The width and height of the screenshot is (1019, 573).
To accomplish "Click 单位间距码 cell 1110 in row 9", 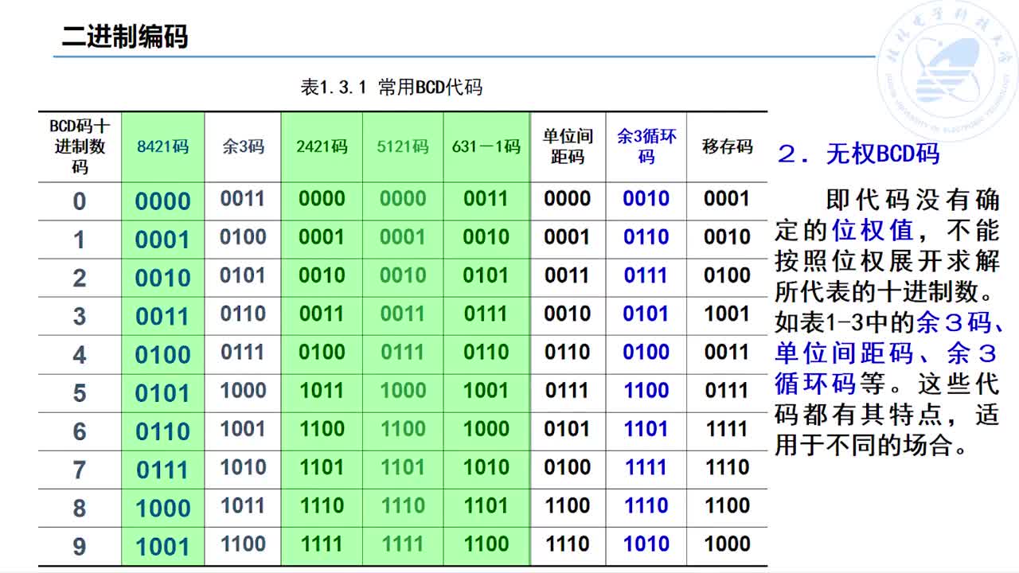I will [568, 544].
